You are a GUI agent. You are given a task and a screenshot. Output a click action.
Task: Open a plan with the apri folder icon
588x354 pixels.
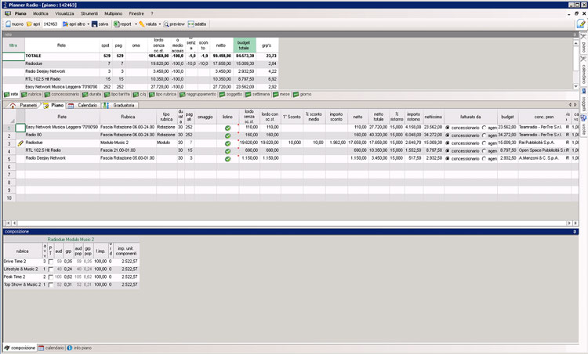pyautogui.click(x=30, y=24)
